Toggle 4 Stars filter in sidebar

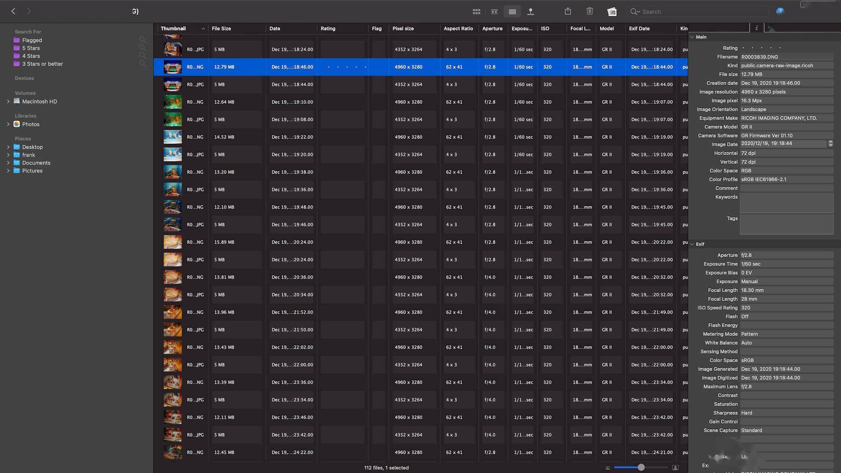tap(31, 56)
